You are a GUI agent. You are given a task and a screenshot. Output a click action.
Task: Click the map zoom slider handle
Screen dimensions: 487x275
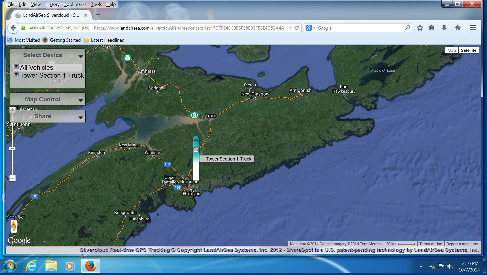tap(12, 149)
